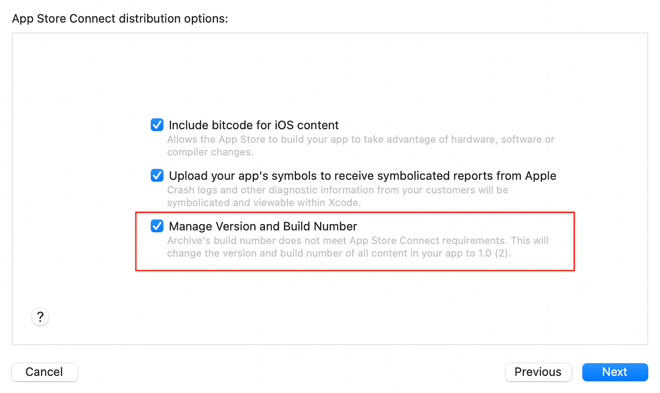Click the highlighted red-outlined option area
This screenshot has width=660, height=393.
click(x=355, y=241)
